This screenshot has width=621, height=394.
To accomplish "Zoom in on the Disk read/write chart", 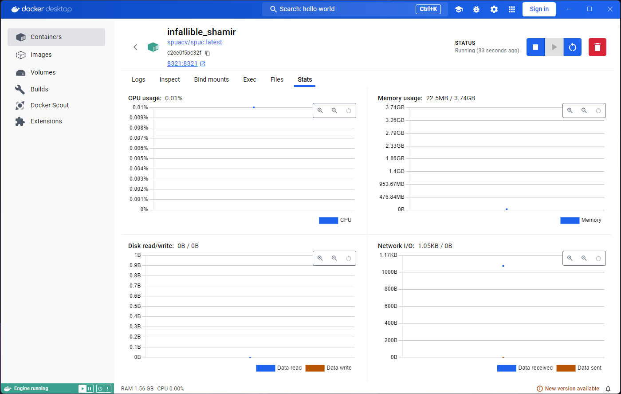I will click(320, 258).
